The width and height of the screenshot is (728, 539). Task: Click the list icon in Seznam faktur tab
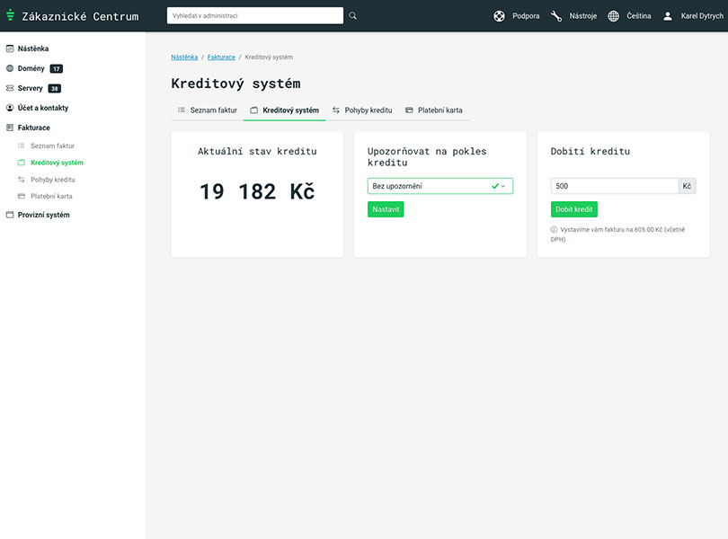(x=182, y=110)
